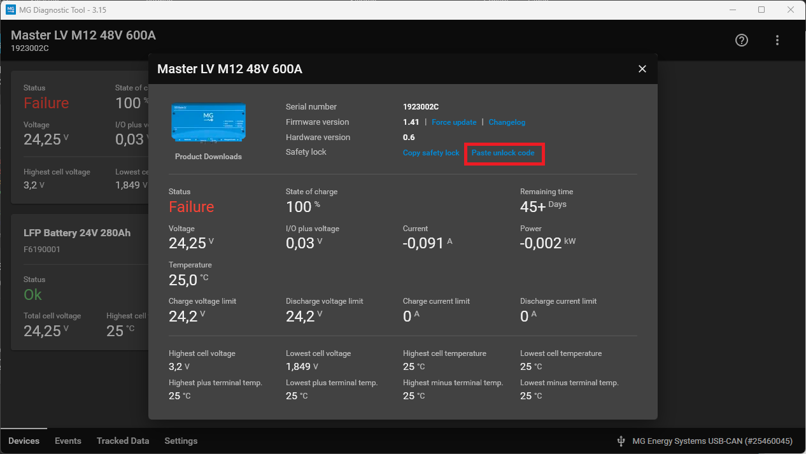Click the Remaining time 45+ Days value
Viewport: 806px width, 454px height.
[543, 206]
